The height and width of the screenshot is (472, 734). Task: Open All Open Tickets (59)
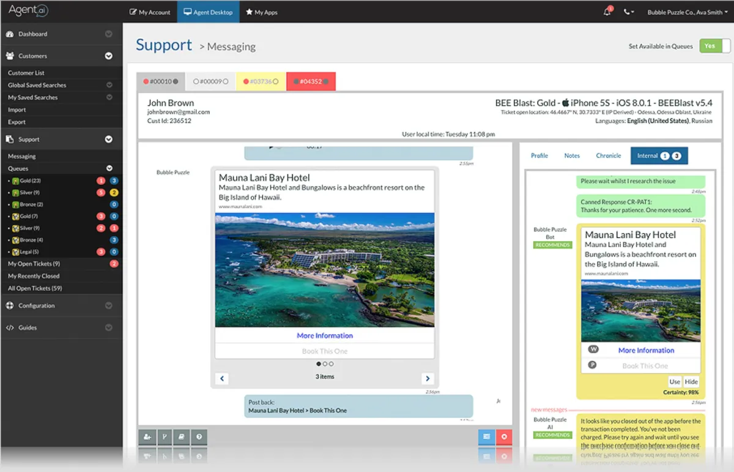coord(35,288)
